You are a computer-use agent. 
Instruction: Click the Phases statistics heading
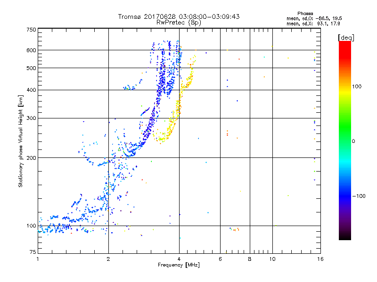pos(305,14)
